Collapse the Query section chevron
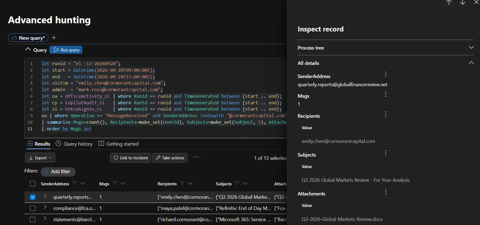Image resolution: width=480 pixels, height=225 pixels. click(28, 49)
